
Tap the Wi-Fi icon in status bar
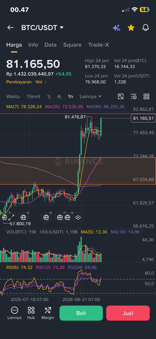point(135,10)
